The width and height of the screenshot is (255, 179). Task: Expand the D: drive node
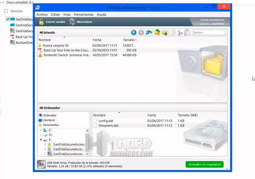tap(41, 135)
